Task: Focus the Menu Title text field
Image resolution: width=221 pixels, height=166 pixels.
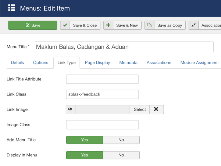Action: pyautogui.click(x=124, y=47)
